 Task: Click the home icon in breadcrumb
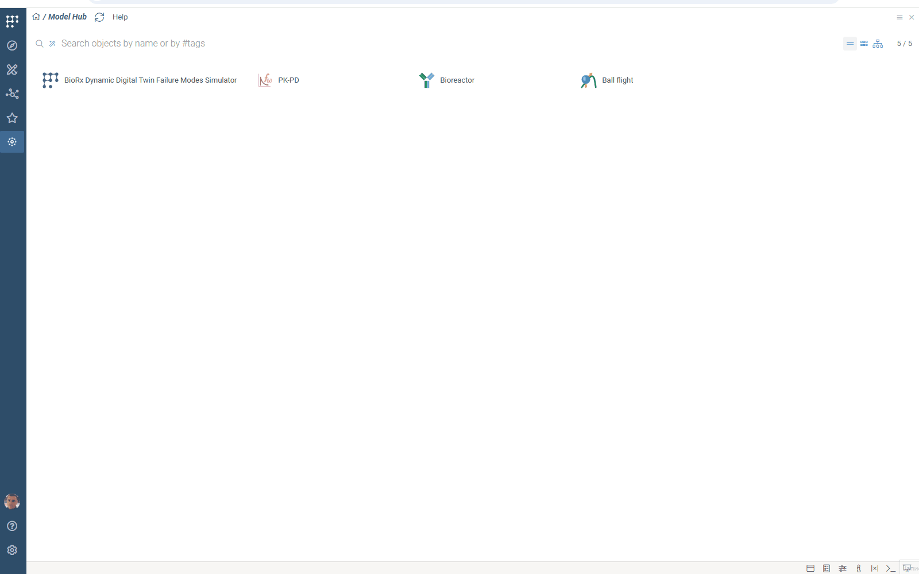(36, 17)
